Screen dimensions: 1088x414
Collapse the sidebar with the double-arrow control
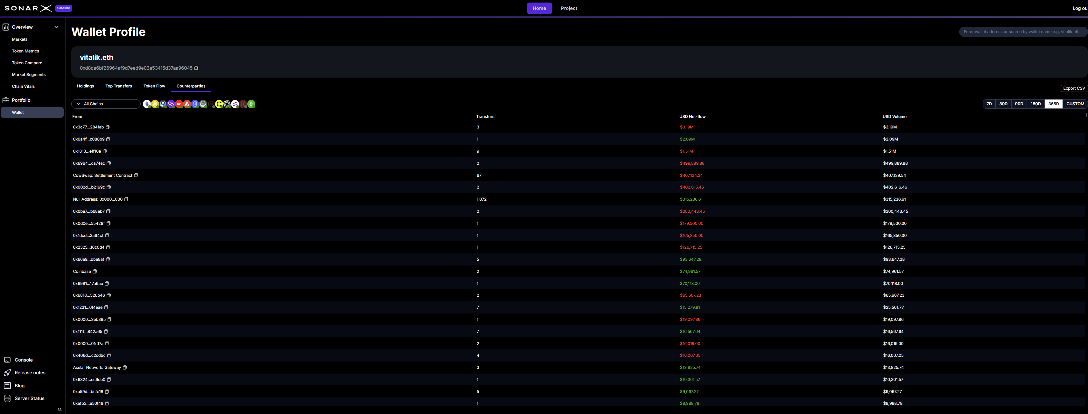60,409
